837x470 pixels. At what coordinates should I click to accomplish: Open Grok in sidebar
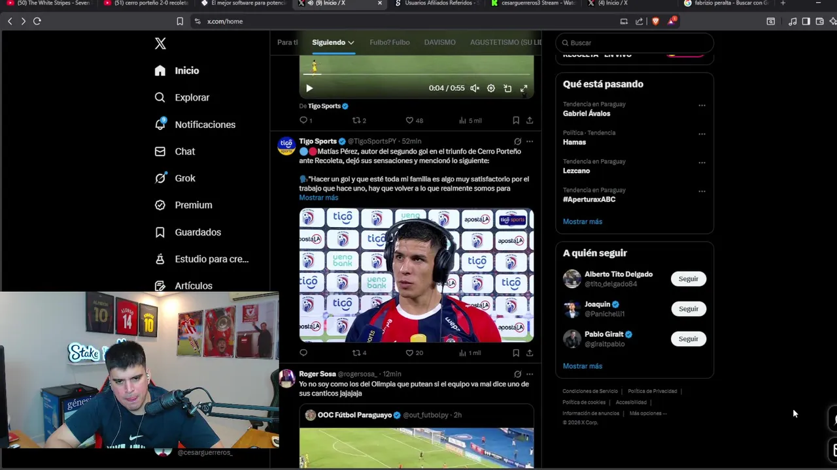coord(175,178)
